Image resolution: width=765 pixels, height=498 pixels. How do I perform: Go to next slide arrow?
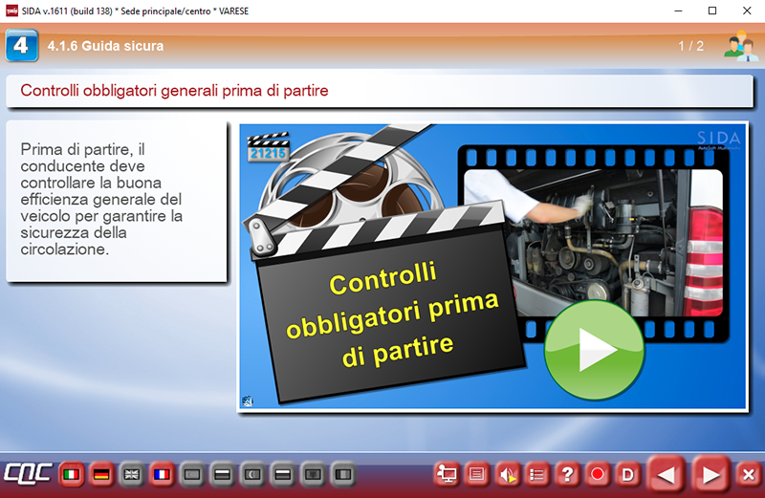click(710, 474)
